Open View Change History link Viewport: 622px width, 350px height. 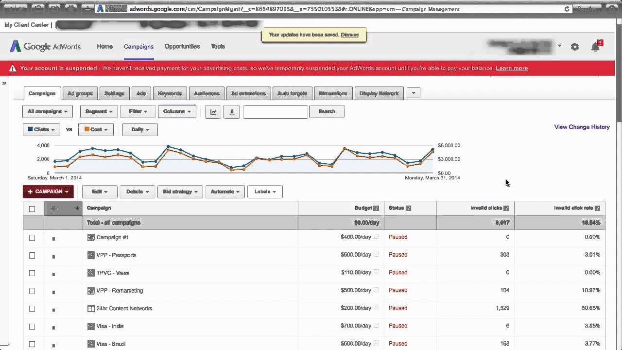(x=582, y=127)
